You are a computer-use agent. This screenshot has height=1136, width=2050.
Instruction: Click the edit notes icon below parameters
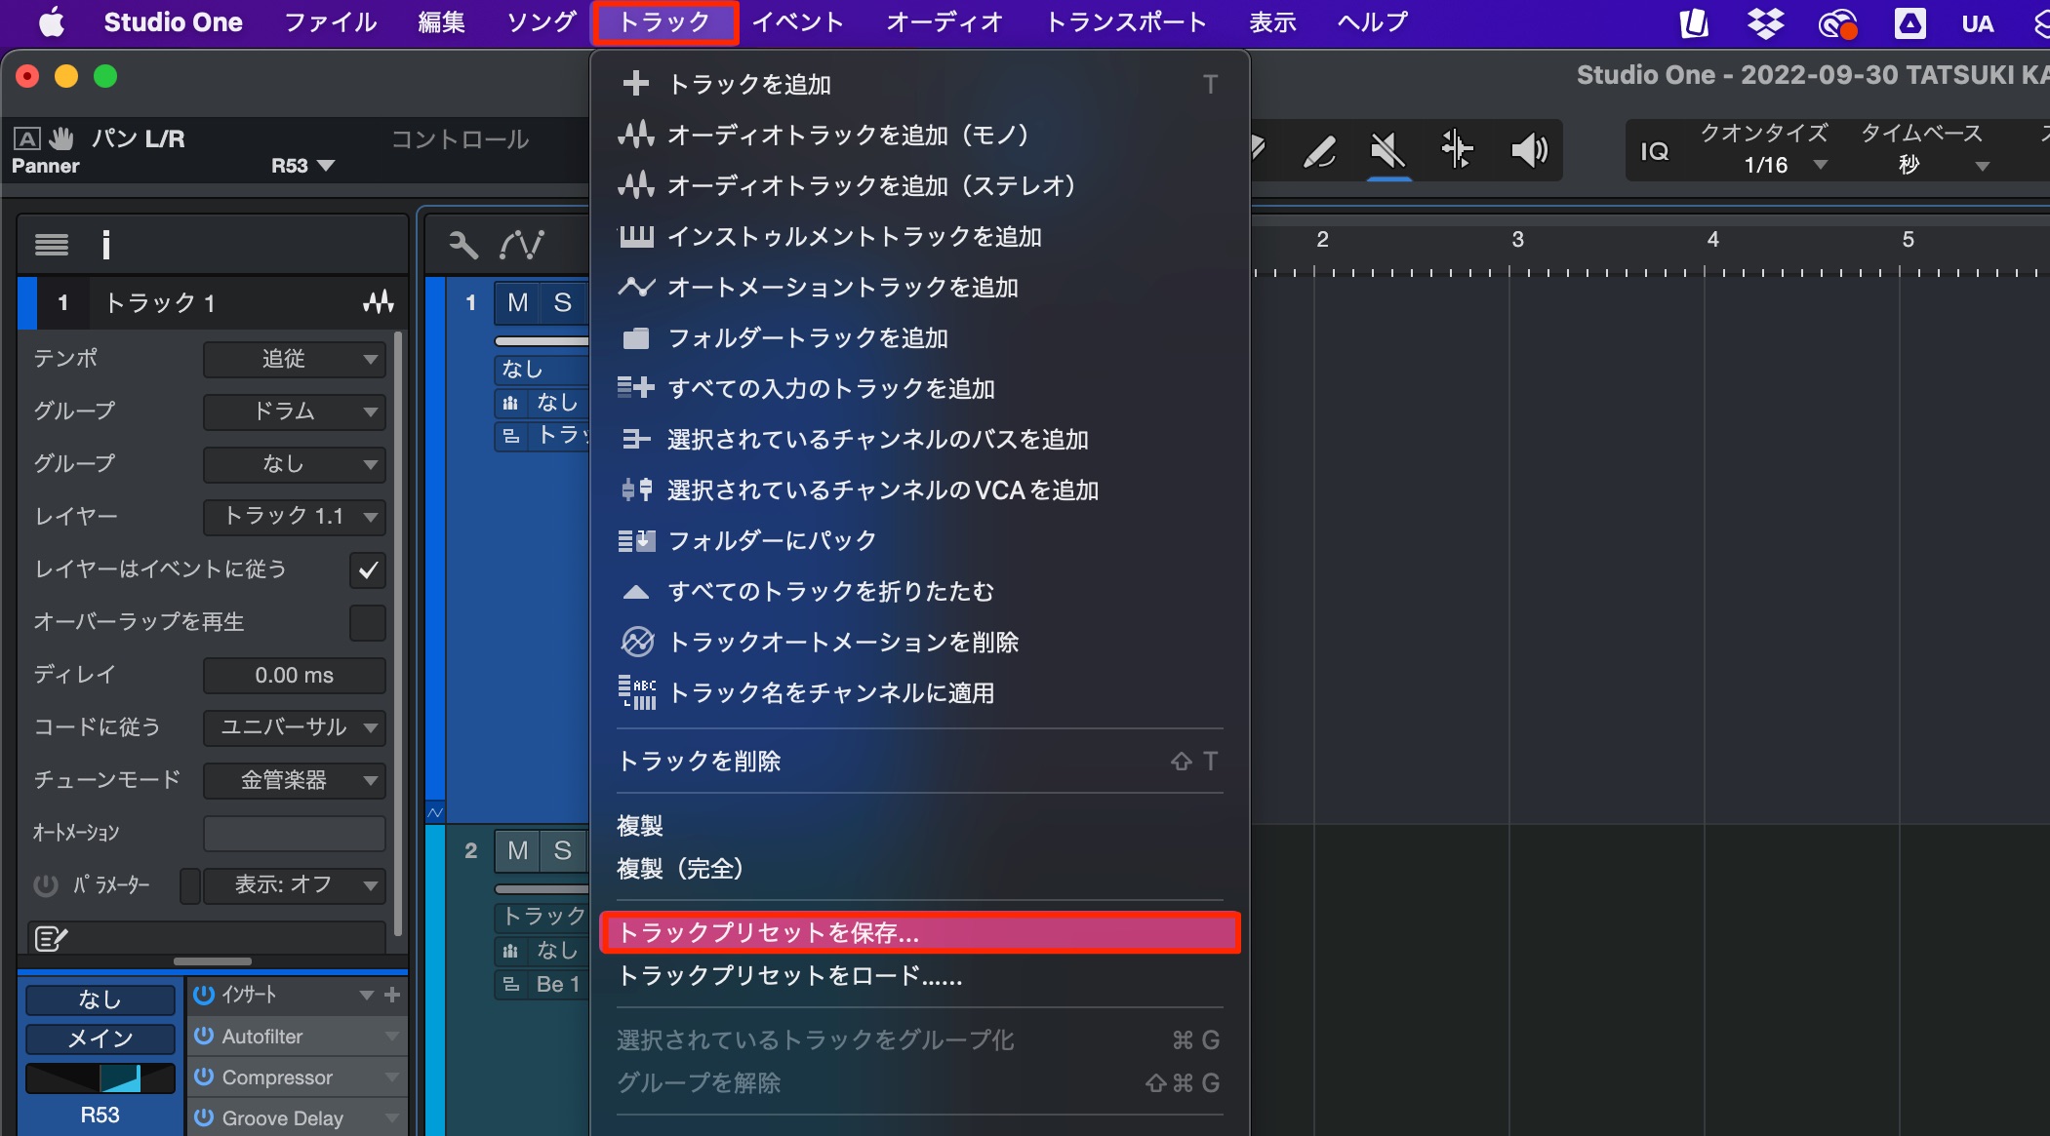(51, 938)
